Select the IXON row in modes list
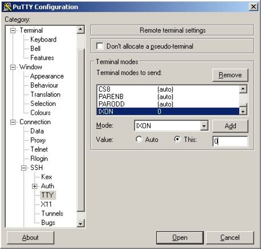Image resolution: width=261 pixels, height=249 pixels. [x=168, y=111]
